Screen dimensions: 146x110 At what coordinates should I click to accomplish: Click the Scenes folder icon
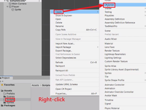[x=5, y=97]
